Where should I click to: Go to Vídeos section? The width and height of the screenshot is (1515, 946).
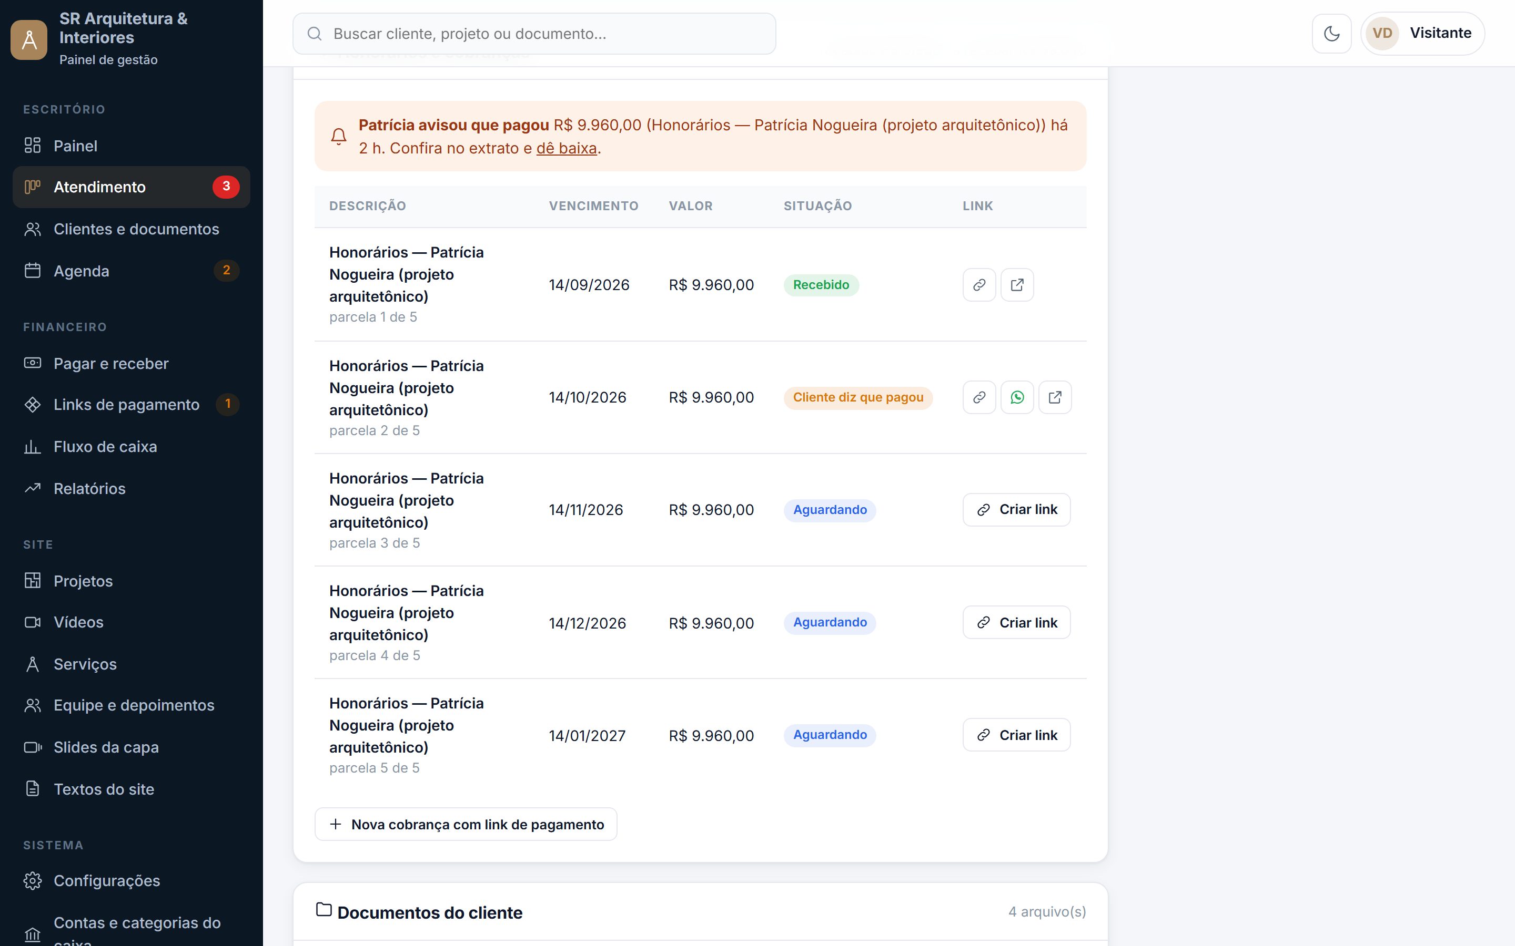tap(132, 623)
